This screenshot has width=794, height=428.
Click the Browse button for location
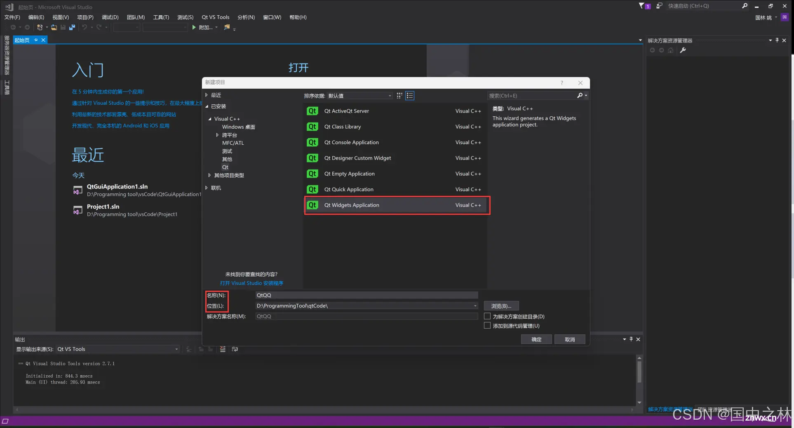pyautogui.click(x=501, y=306)
